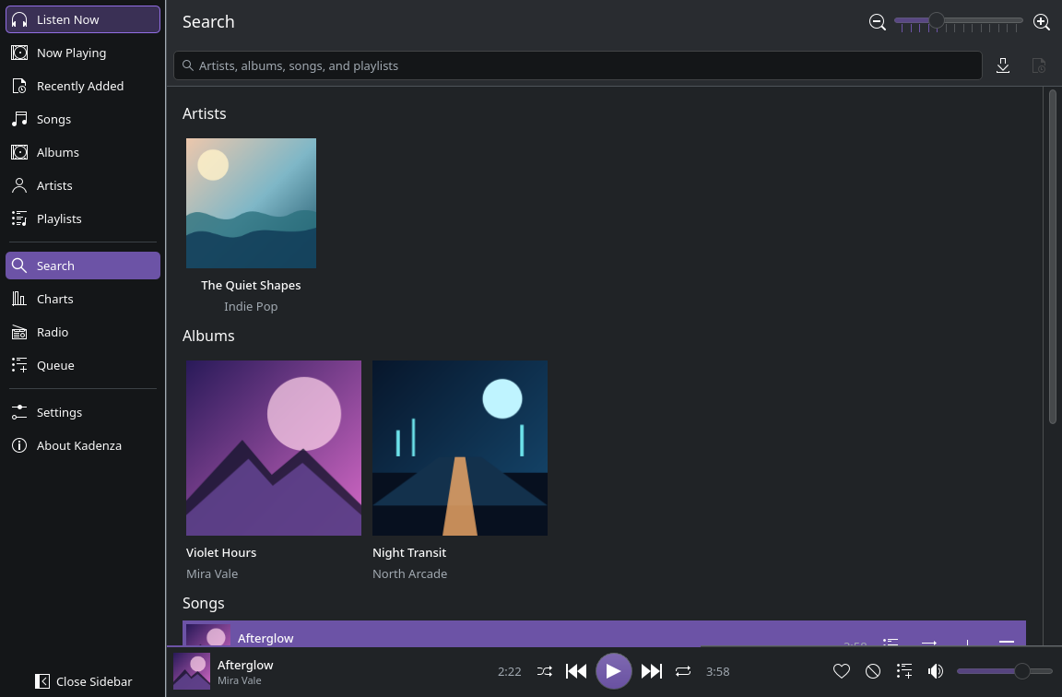This screenshot has height=697, width=1062.
Task: Click the Violet Hours album title
Action: [221, 553]
